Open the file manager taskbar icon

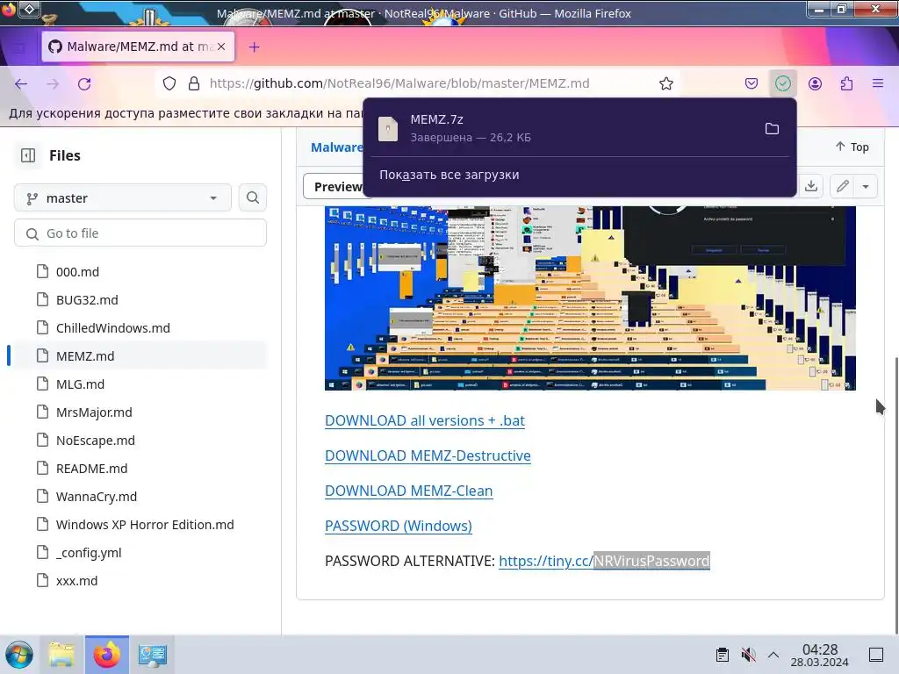point(61,655)
